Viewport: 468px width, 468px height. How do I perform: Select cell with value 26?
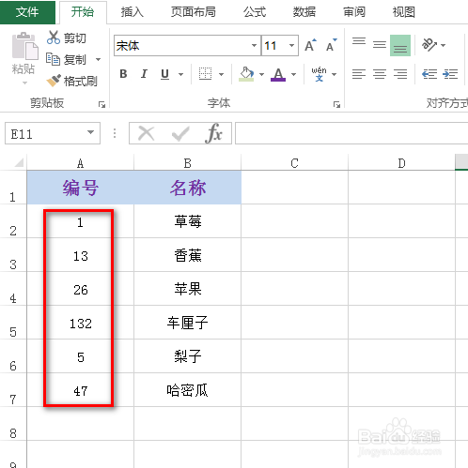click(80, 289)
